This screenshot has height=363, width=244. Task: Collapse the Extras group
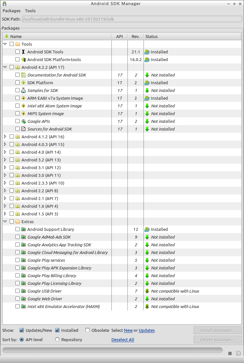click(x=5, y=222)
